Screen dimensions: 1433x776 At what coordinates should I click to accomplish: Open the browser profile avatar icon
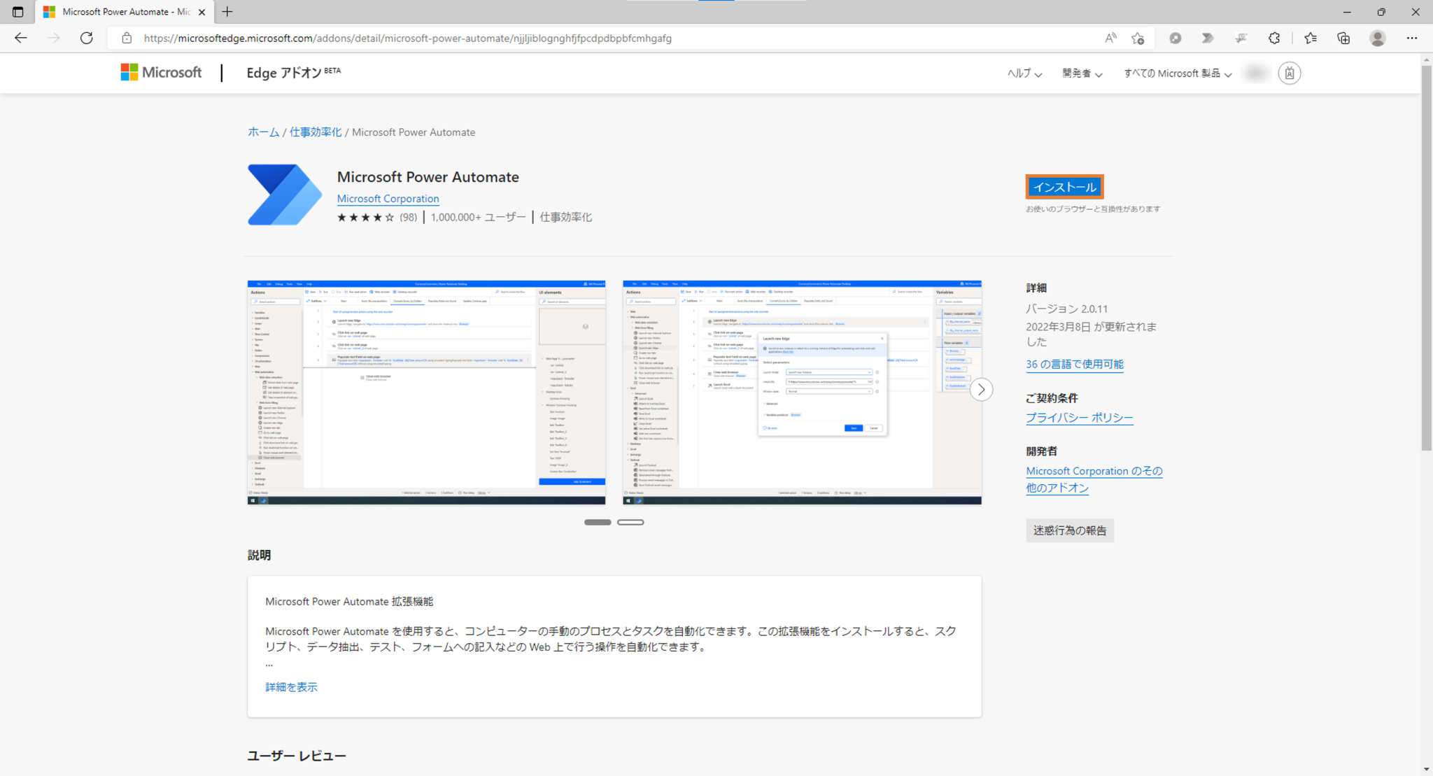1377,38
